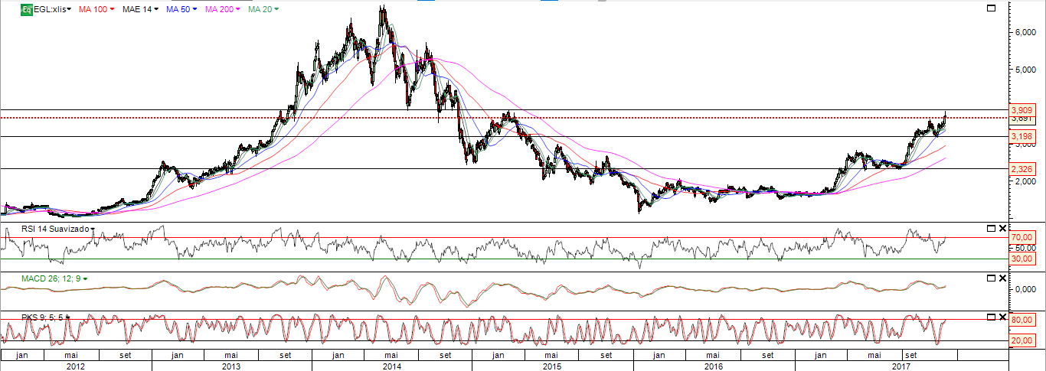
Task: Click the 2016 year on time axis
Action: [713, 366]
